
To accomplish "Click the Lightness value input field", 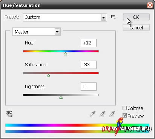I will 89,87.
